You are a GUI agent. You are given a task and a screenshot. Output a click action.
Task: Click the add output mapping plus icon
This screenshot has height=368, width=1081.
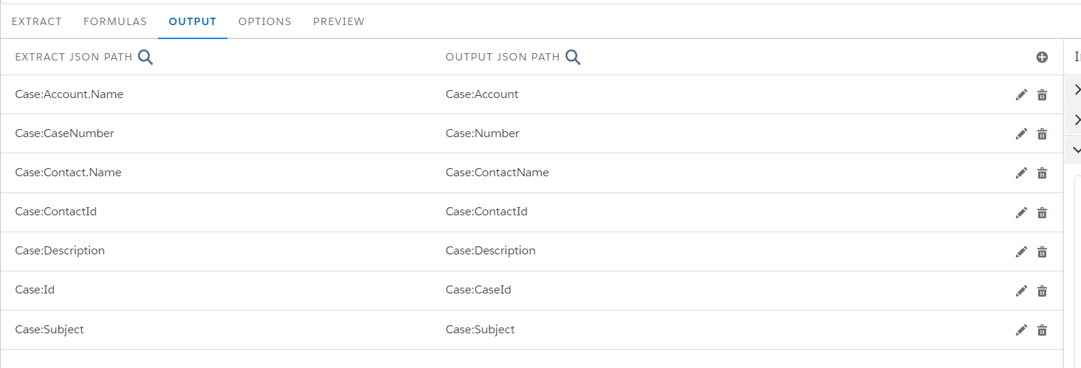click(1042, 58)
